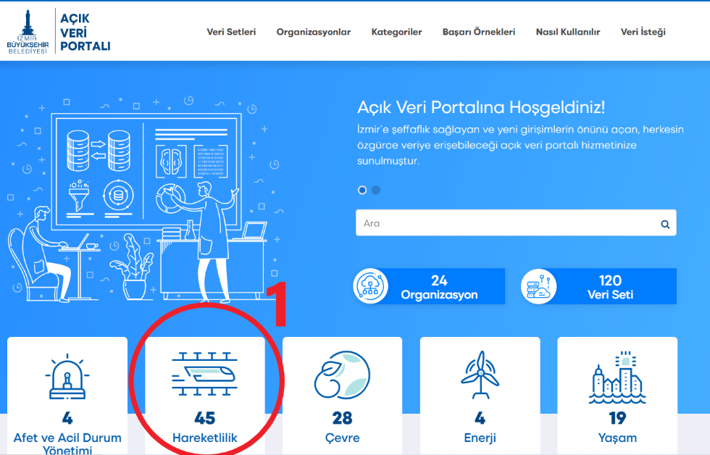Go to the Organizasyonlar menu item
710x455 pixels.
point(313,32)
